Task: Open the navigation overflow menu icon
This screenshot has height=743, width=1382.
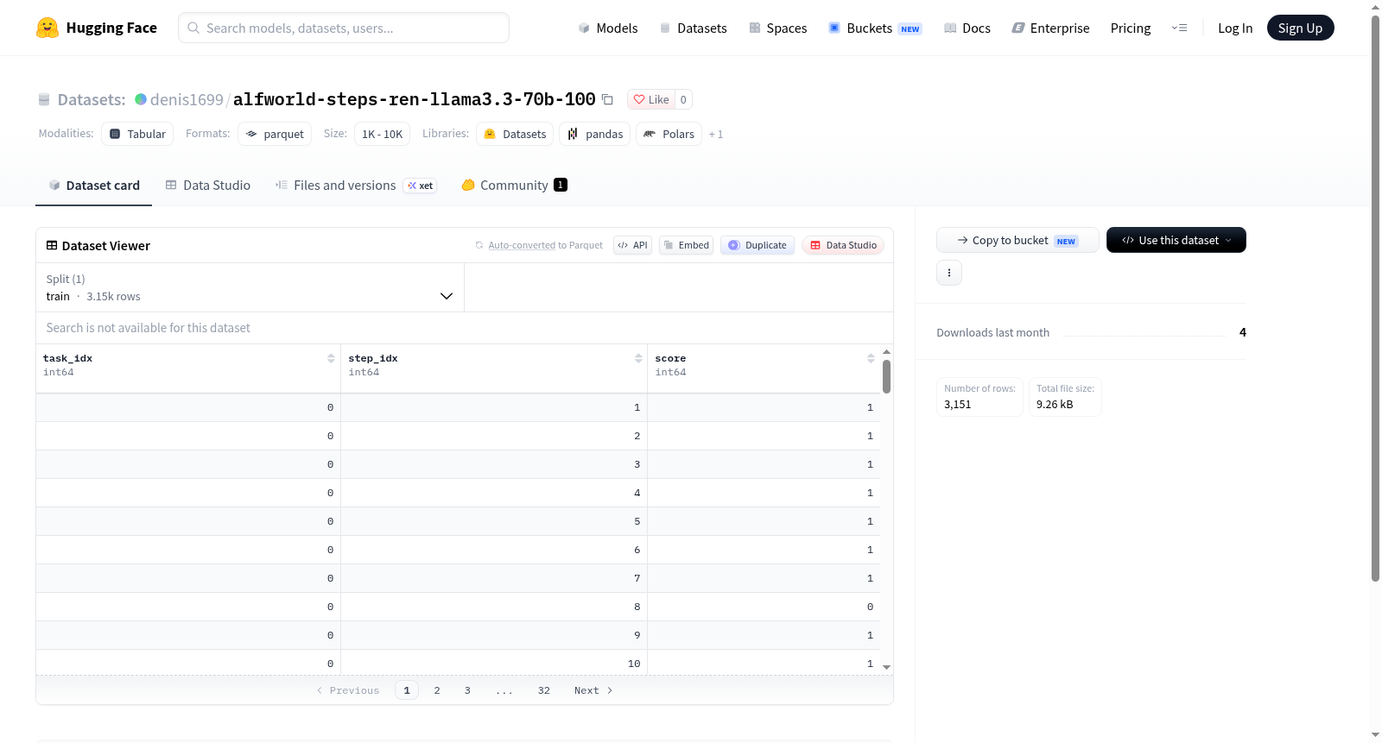Action: [x=1179, y=28]
